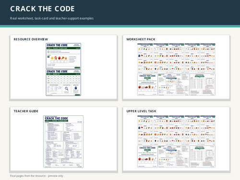Click the 'CRACK THE CODE' main title

42,9
